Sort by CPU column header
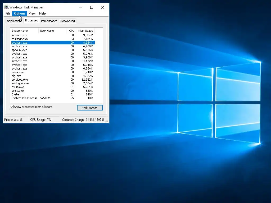 [71, 31]
